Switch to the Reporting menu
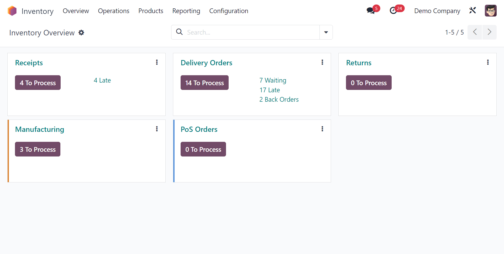 [186, 11]
